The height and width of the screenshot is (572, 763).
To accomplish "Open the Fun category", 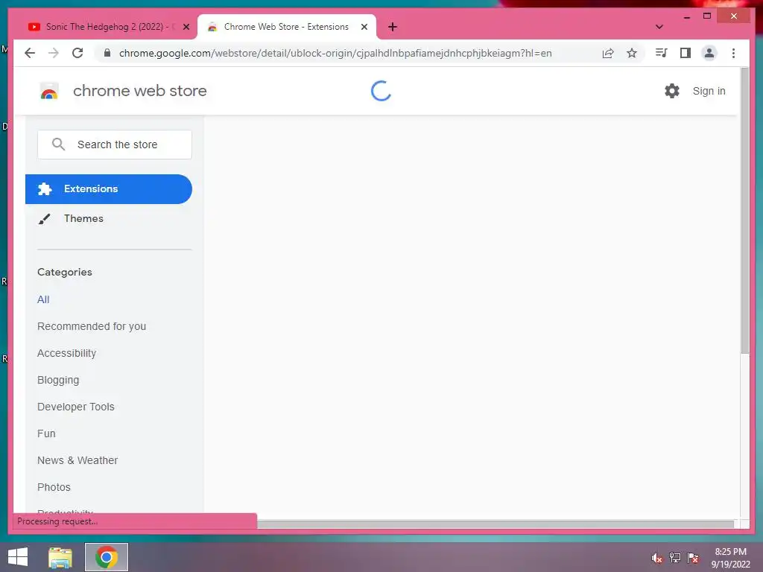I will (x=46, y=433).
